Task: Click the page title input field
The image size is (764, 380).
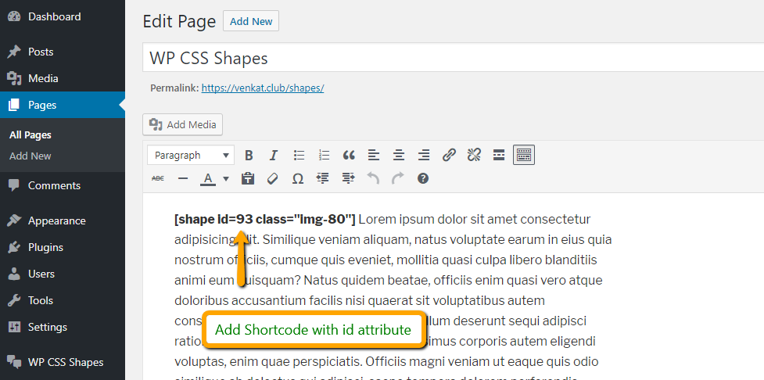Action: coord(453,58)
